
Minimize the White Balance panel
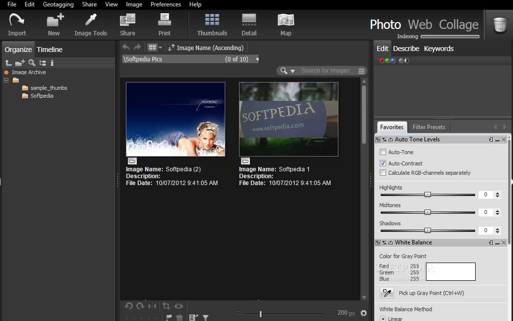497,243
